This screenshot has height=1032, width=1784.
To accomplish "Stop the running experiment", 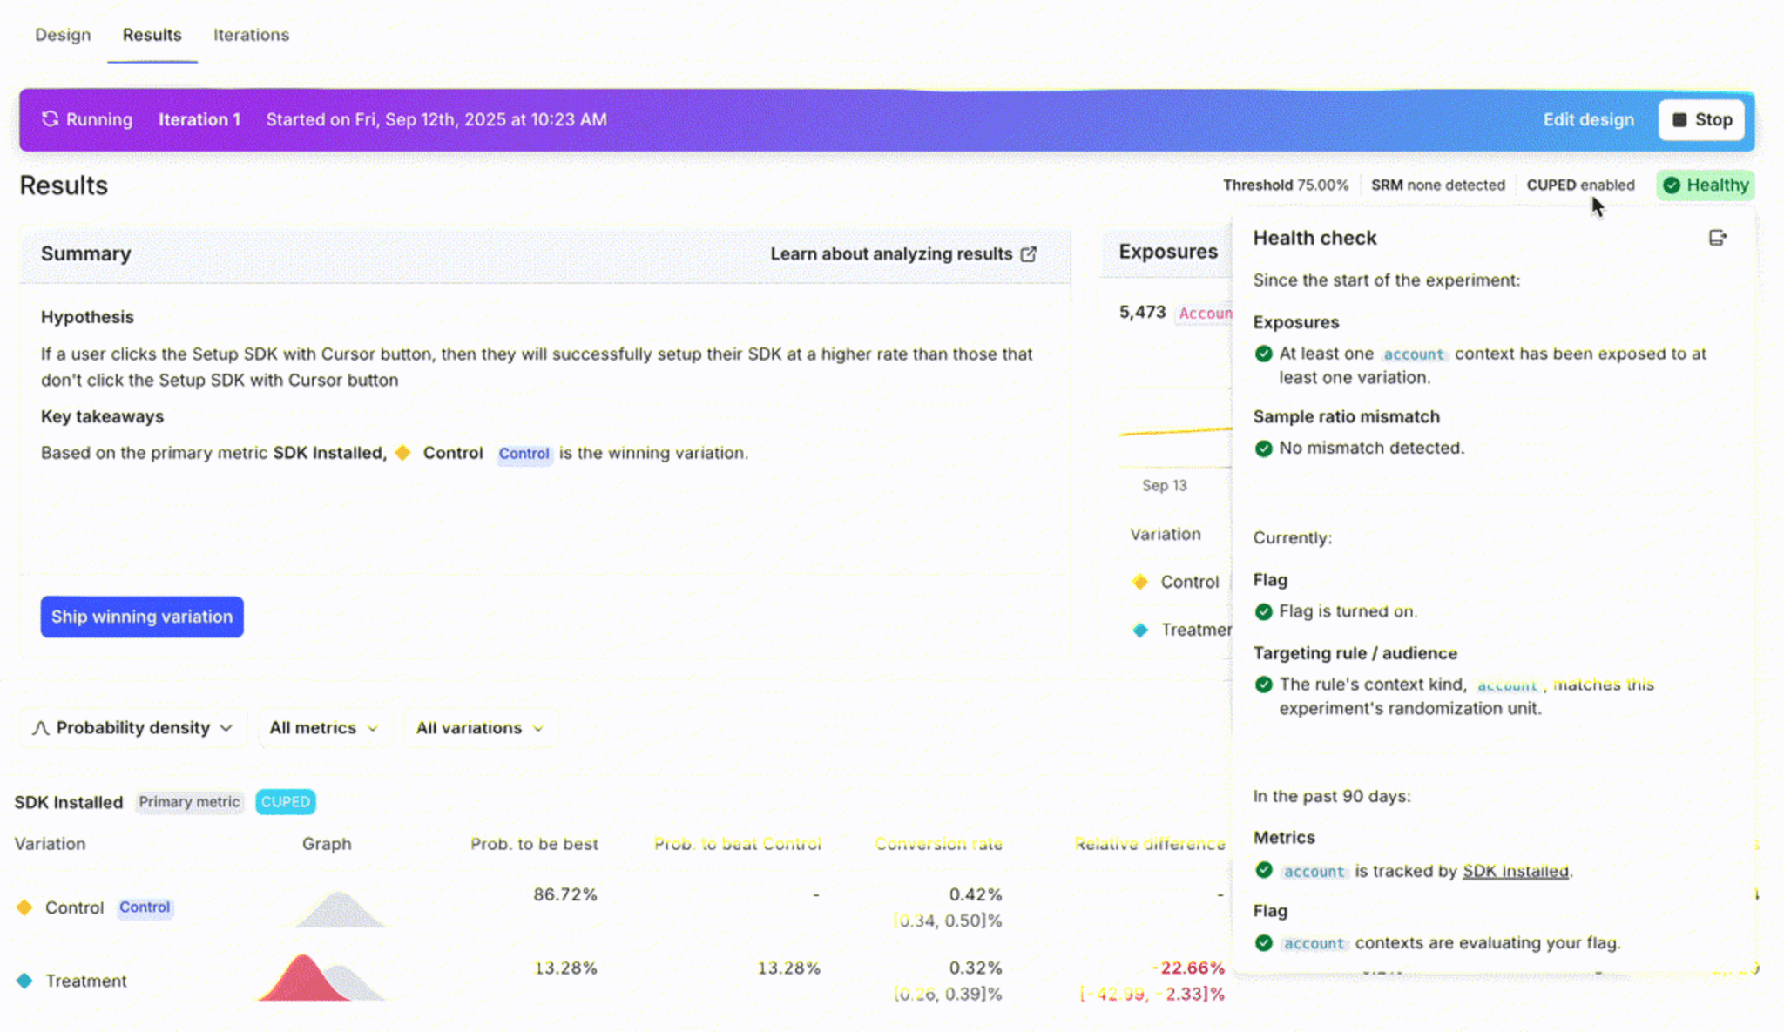I will 1701,120.
